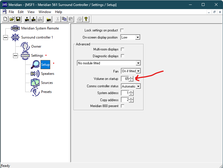The image size is (223, 168).
Task: Click the chip with down arrow icon
Action: point(33,19)
